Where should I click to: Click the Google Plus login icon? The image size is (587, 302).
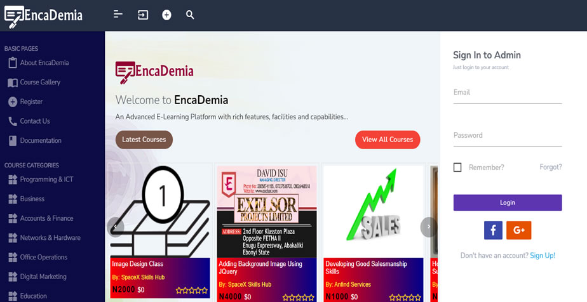(x=518, y=230)
